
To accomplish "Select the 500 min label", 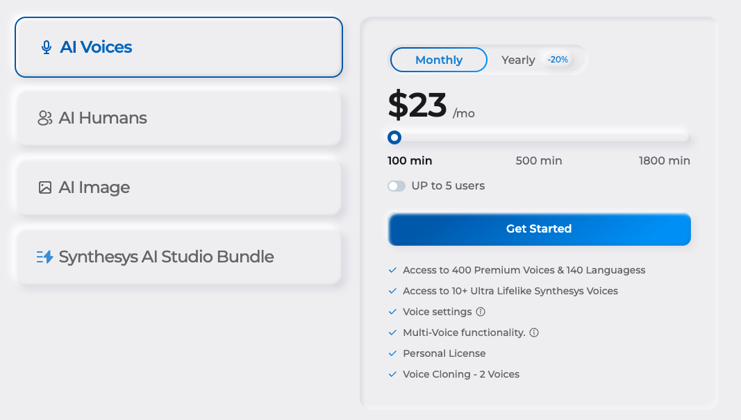I will coord(539,160).
